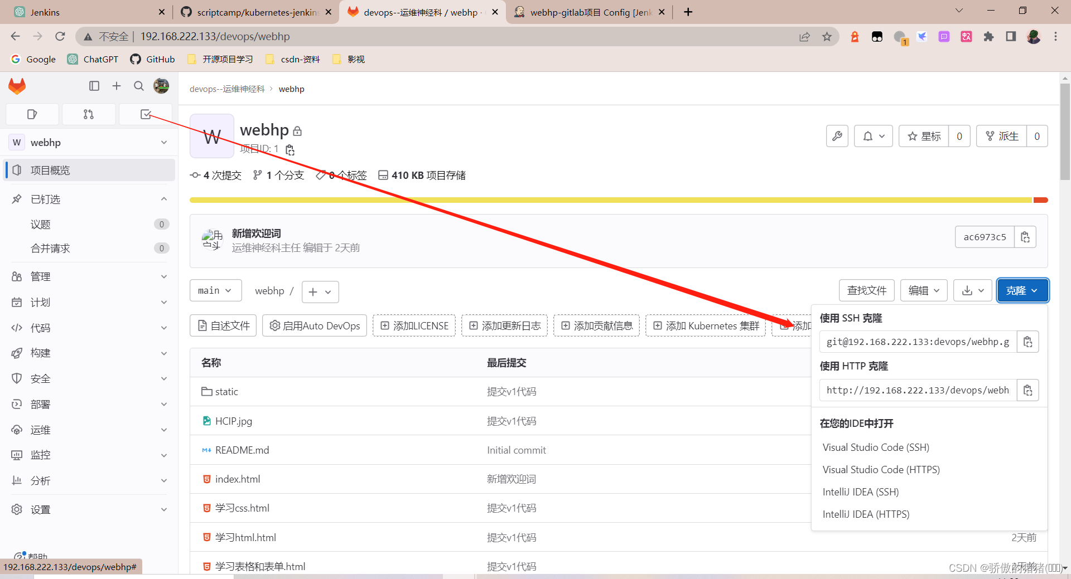Open the main branch dropdown

click(215, 290)
